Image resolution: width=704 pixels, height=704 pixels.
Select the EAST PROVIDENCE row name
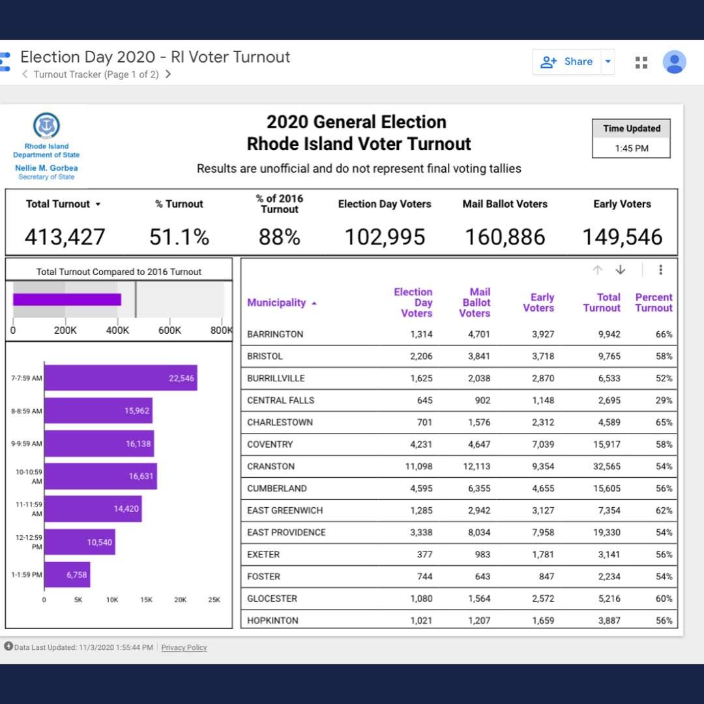pos(286,533)
